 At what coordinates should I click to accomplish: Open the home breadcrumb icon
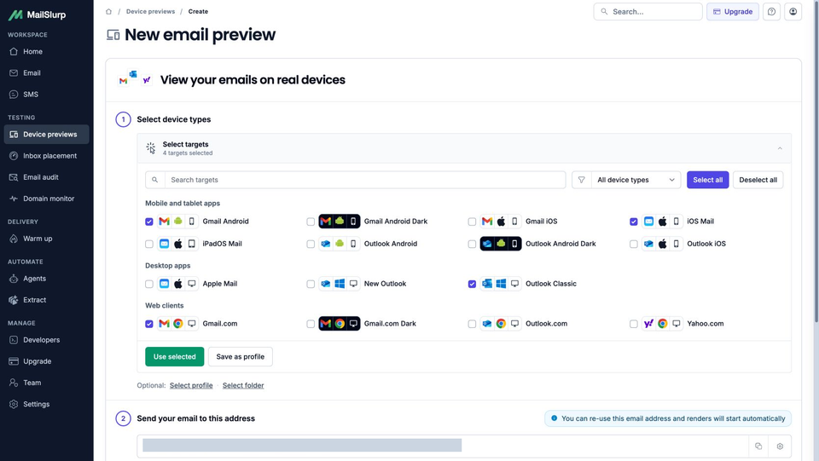click(108, 11)
